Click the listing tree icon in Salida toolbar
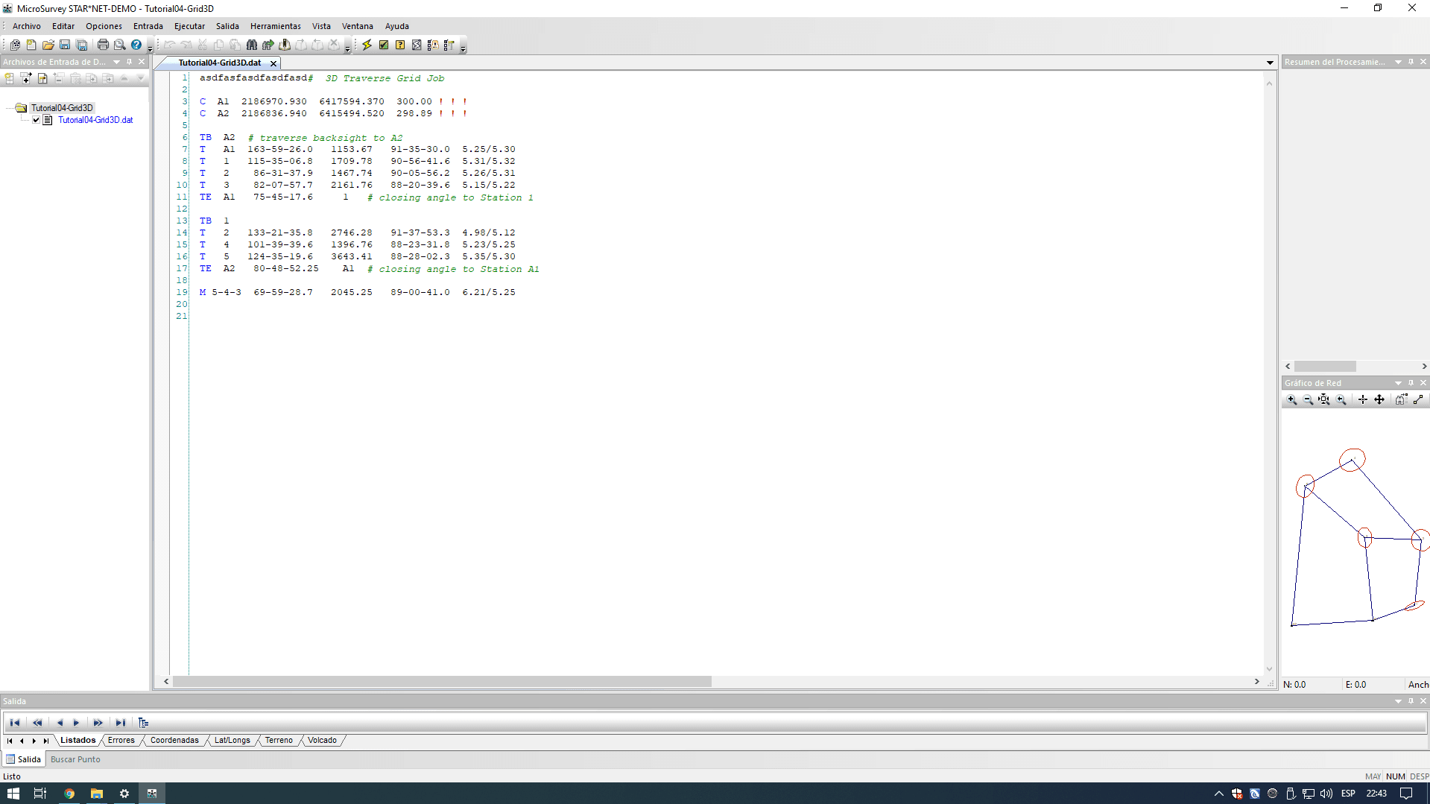The height and width of the screenshot is (804, 1430). point(144,723)
